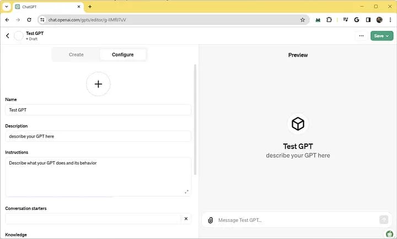This screenshot has height=239, width=397.
Task: Toggle the browser side panel
Action: coord(368,19)
